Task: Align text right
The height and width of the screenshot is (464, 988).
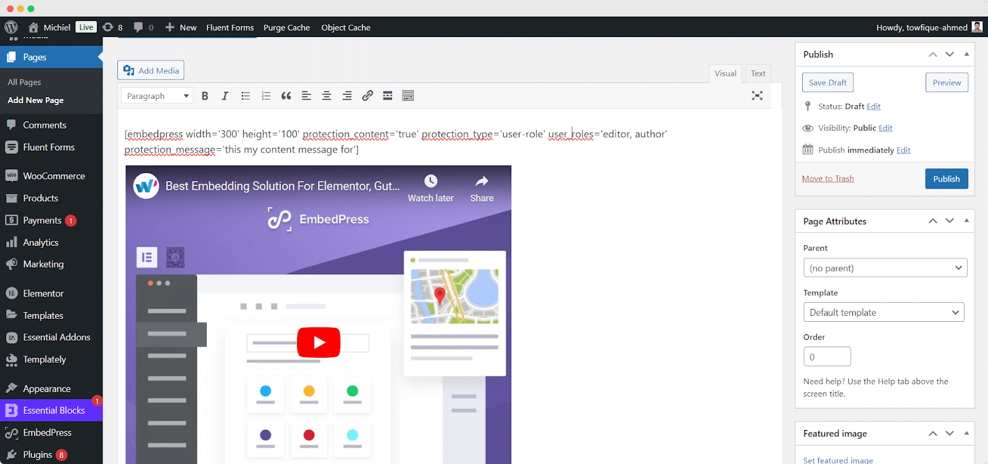Action: 347,96
